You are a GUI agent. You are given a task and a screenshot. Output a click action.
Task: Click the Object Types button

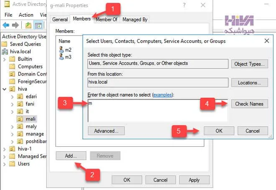tap(249, 64)
